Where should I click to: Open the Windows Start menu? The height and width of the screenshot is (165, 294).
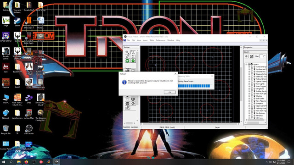pyautogui.click(x=4, y=162)
